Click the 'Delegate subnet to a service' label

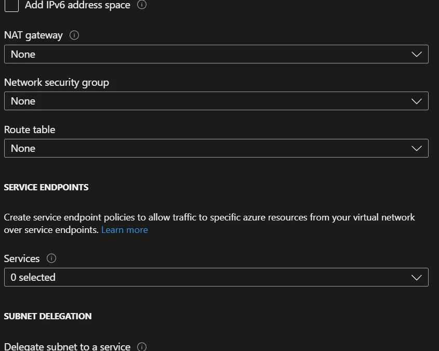point(67,346)
